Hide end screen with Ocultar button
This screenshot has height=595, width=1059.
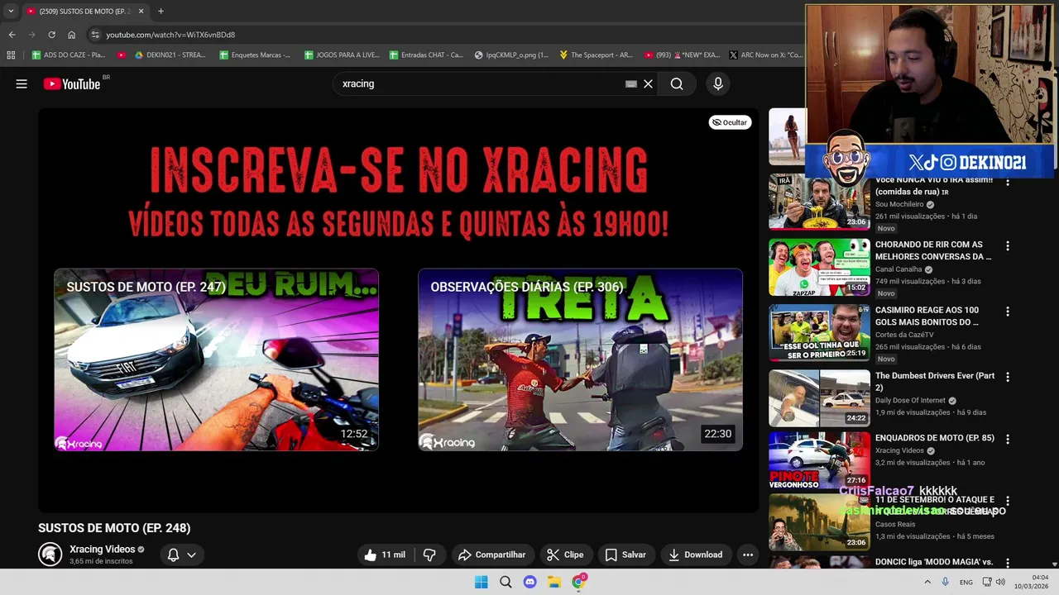(730, 122)
